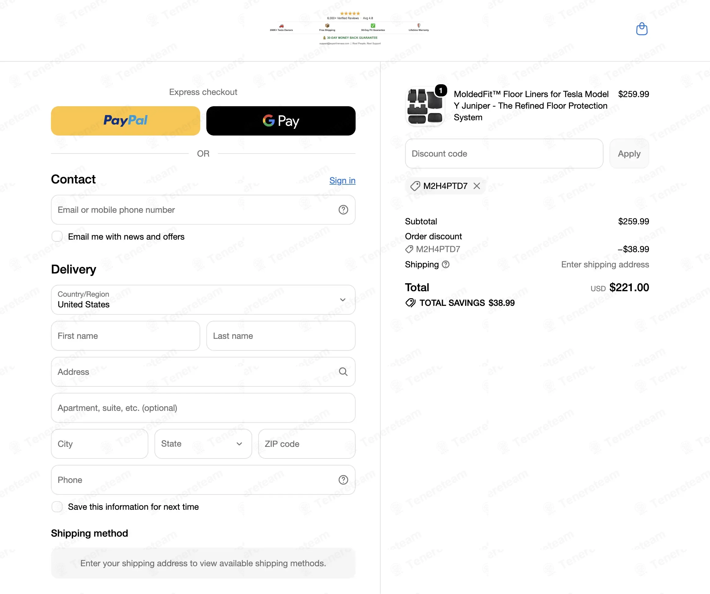
Task: Pay with Google Pay button
Action: [281, 121]
